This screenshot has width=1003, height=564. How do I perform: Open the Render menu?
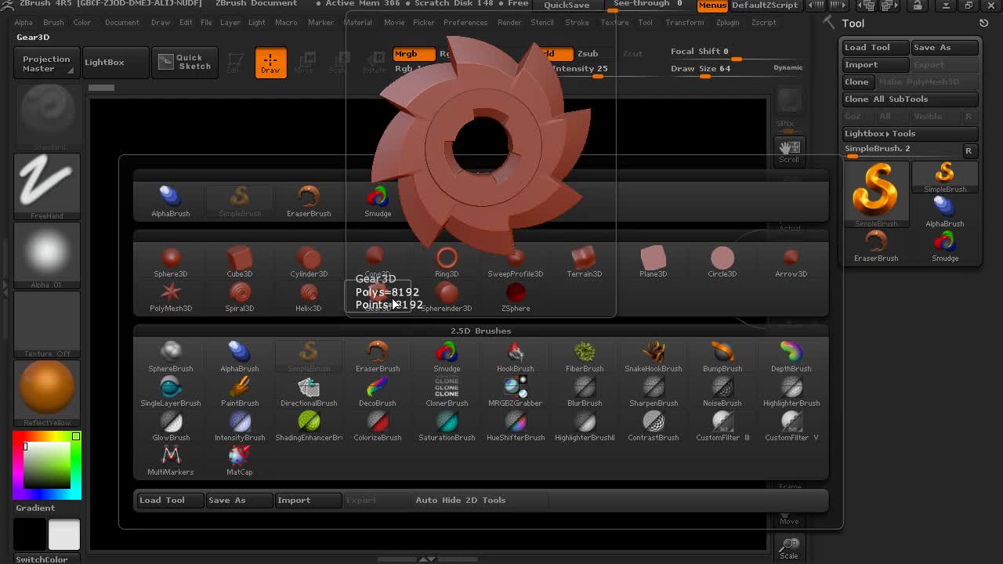[x=509, y=22]
